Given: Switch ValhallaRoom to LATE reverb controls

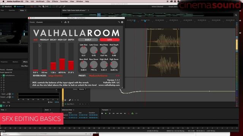Looking at the screenshot, I should coord(110,40).
